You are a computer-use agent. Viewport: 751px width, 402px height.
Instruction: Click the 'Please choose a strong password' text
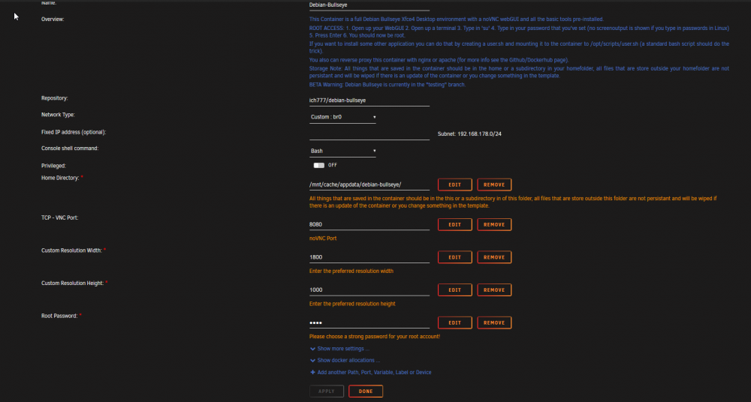(x=375, y=337)
